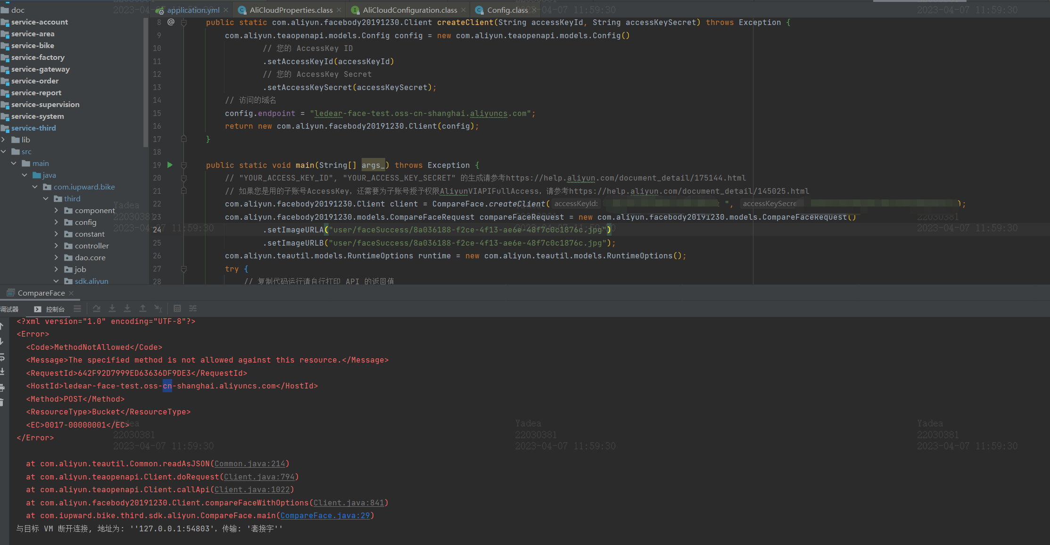1050x545 pixels.
Task: Click three-line icon next to 控制台 tab
Action: click(77, 308)
